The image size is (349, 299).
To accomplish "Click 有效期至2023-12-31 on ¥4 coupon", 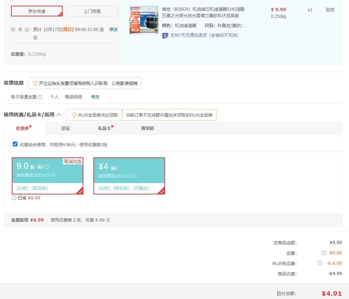I will [x=118, y=176].
